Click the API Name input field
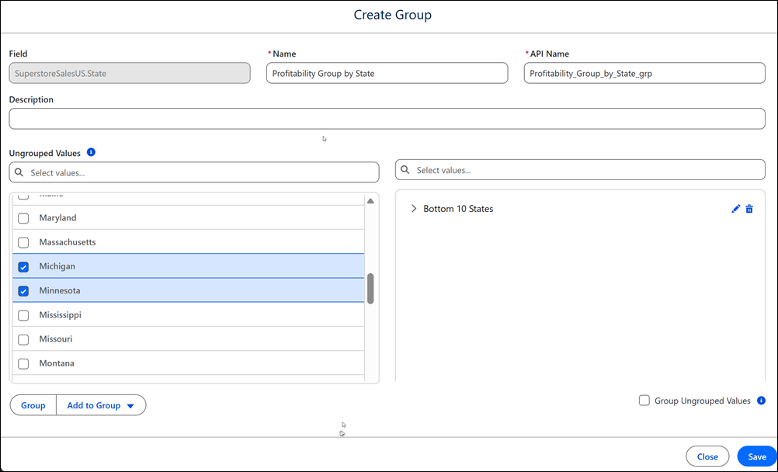778x472 pixels. [x=644, y=73]
